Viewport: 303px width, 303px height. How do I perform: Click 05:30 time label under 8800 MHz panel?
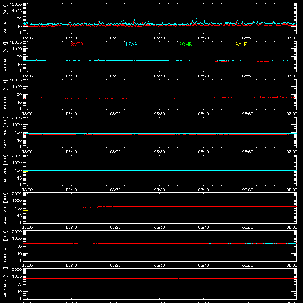pyautogui.click(x=159, y=266)
